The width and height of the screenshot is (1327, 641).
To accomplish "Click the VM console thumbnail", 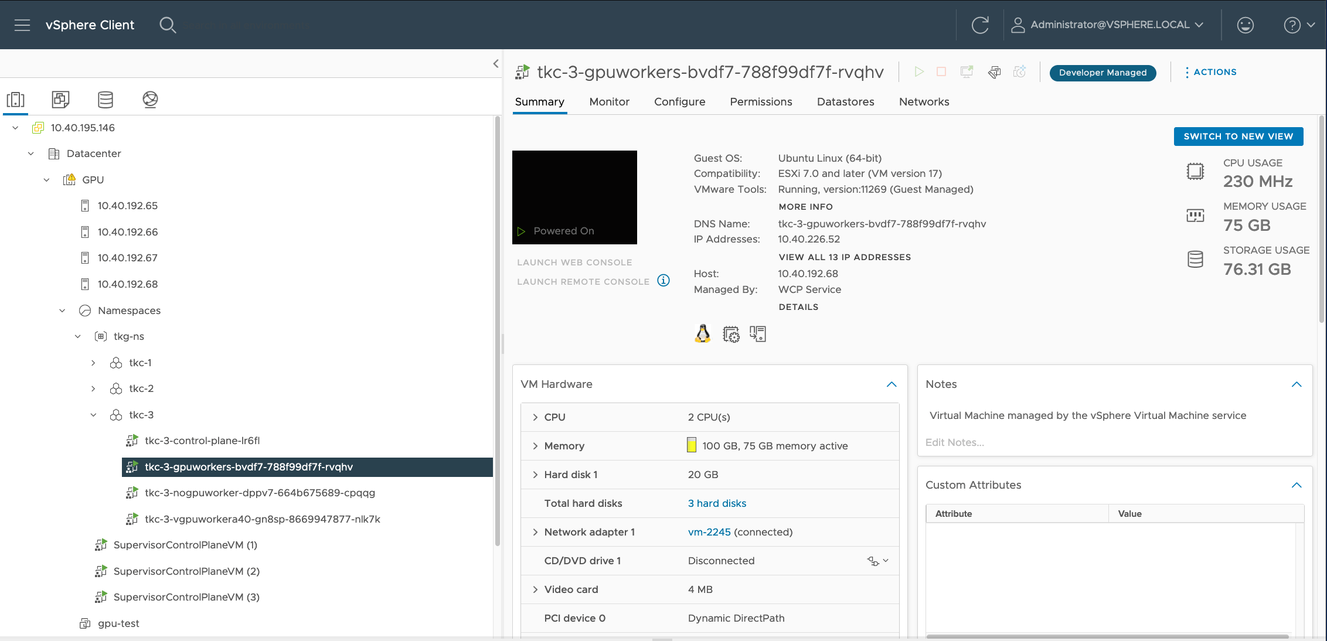I will (x=574, y=197).
